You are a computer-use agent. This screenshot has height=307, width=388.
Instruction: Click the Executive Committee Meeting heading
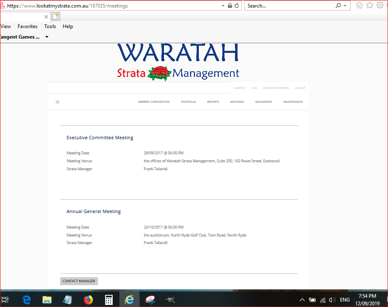(100, 138)
